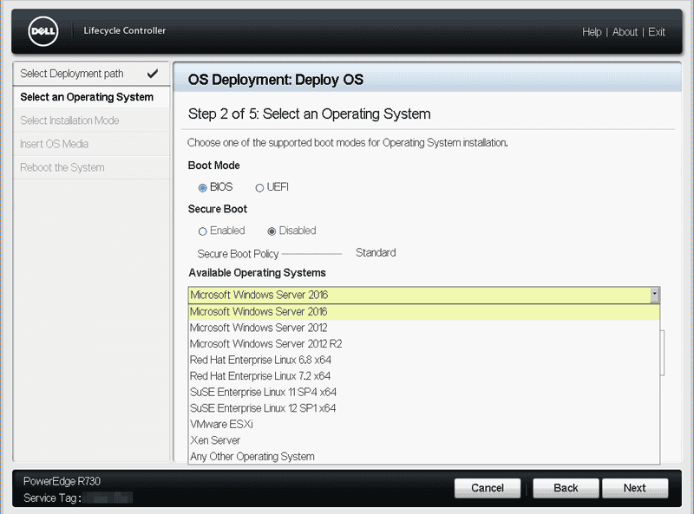Choose UEFI boot mode option
The height and width of the screenshot is (514, 694).
tap(259, 187)
